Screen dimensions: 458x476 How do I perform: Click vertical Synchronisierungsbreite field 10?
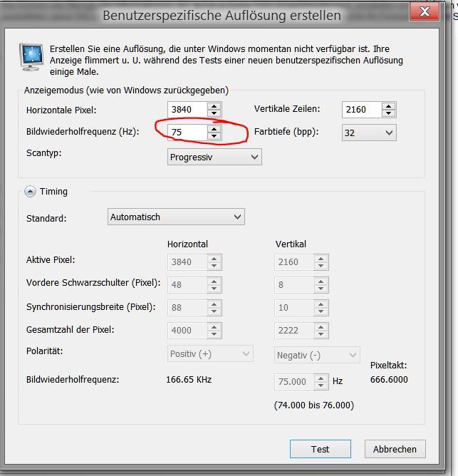tap(294, 308)
